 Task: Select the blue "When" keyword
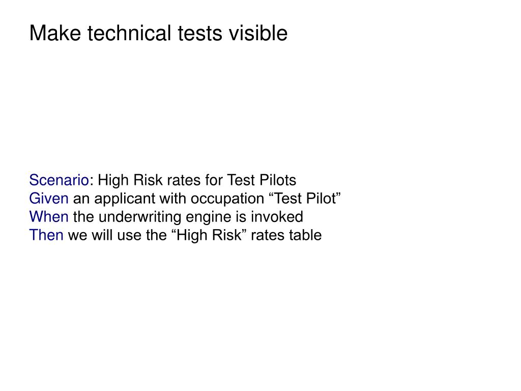[49, 217]
